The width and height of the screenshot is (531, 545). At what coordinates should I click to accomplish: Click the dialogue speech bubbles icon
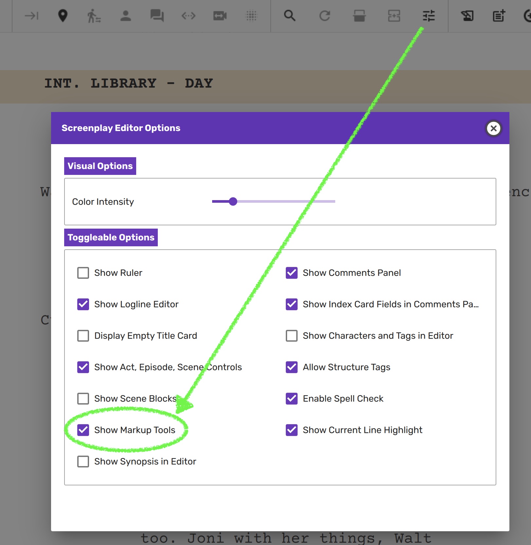click(x=157, y=16)
